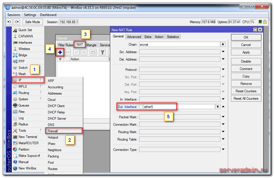Click the undo arrow icon
The height and width of the screenshot is (178, 274).
click(x=9, y=22)
